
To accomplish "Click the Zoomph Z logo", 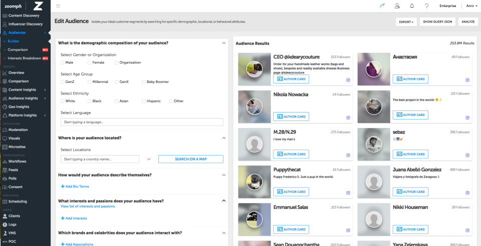I will tap(38, 6).
